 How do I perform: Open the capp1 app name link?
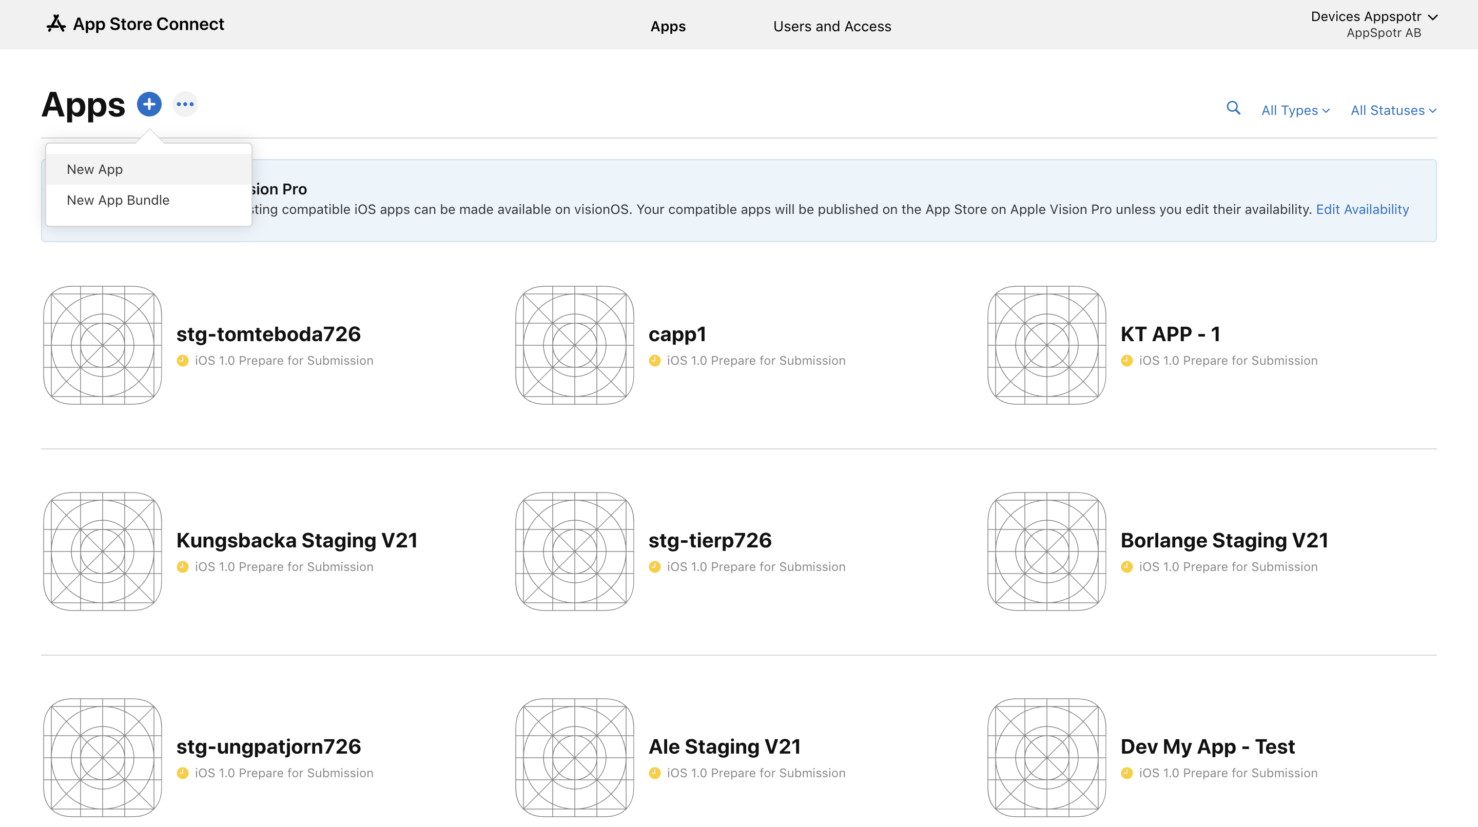(x=677, y=335)
